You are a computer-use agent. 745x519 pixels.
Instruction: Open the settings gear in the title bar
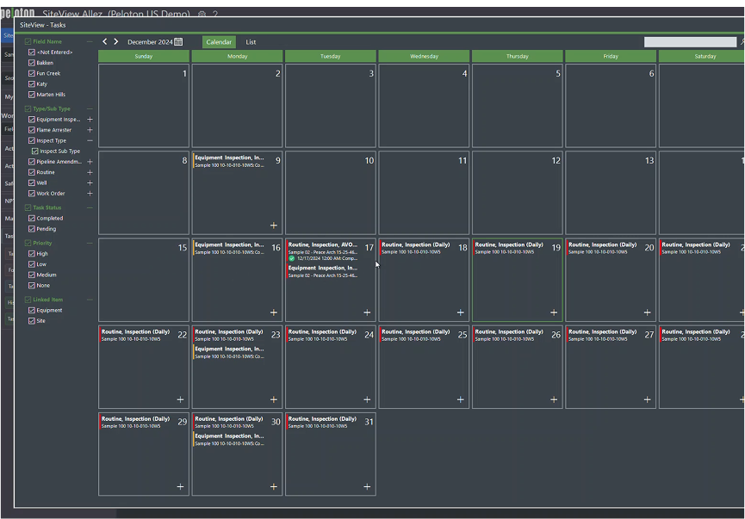coord(202,15)
